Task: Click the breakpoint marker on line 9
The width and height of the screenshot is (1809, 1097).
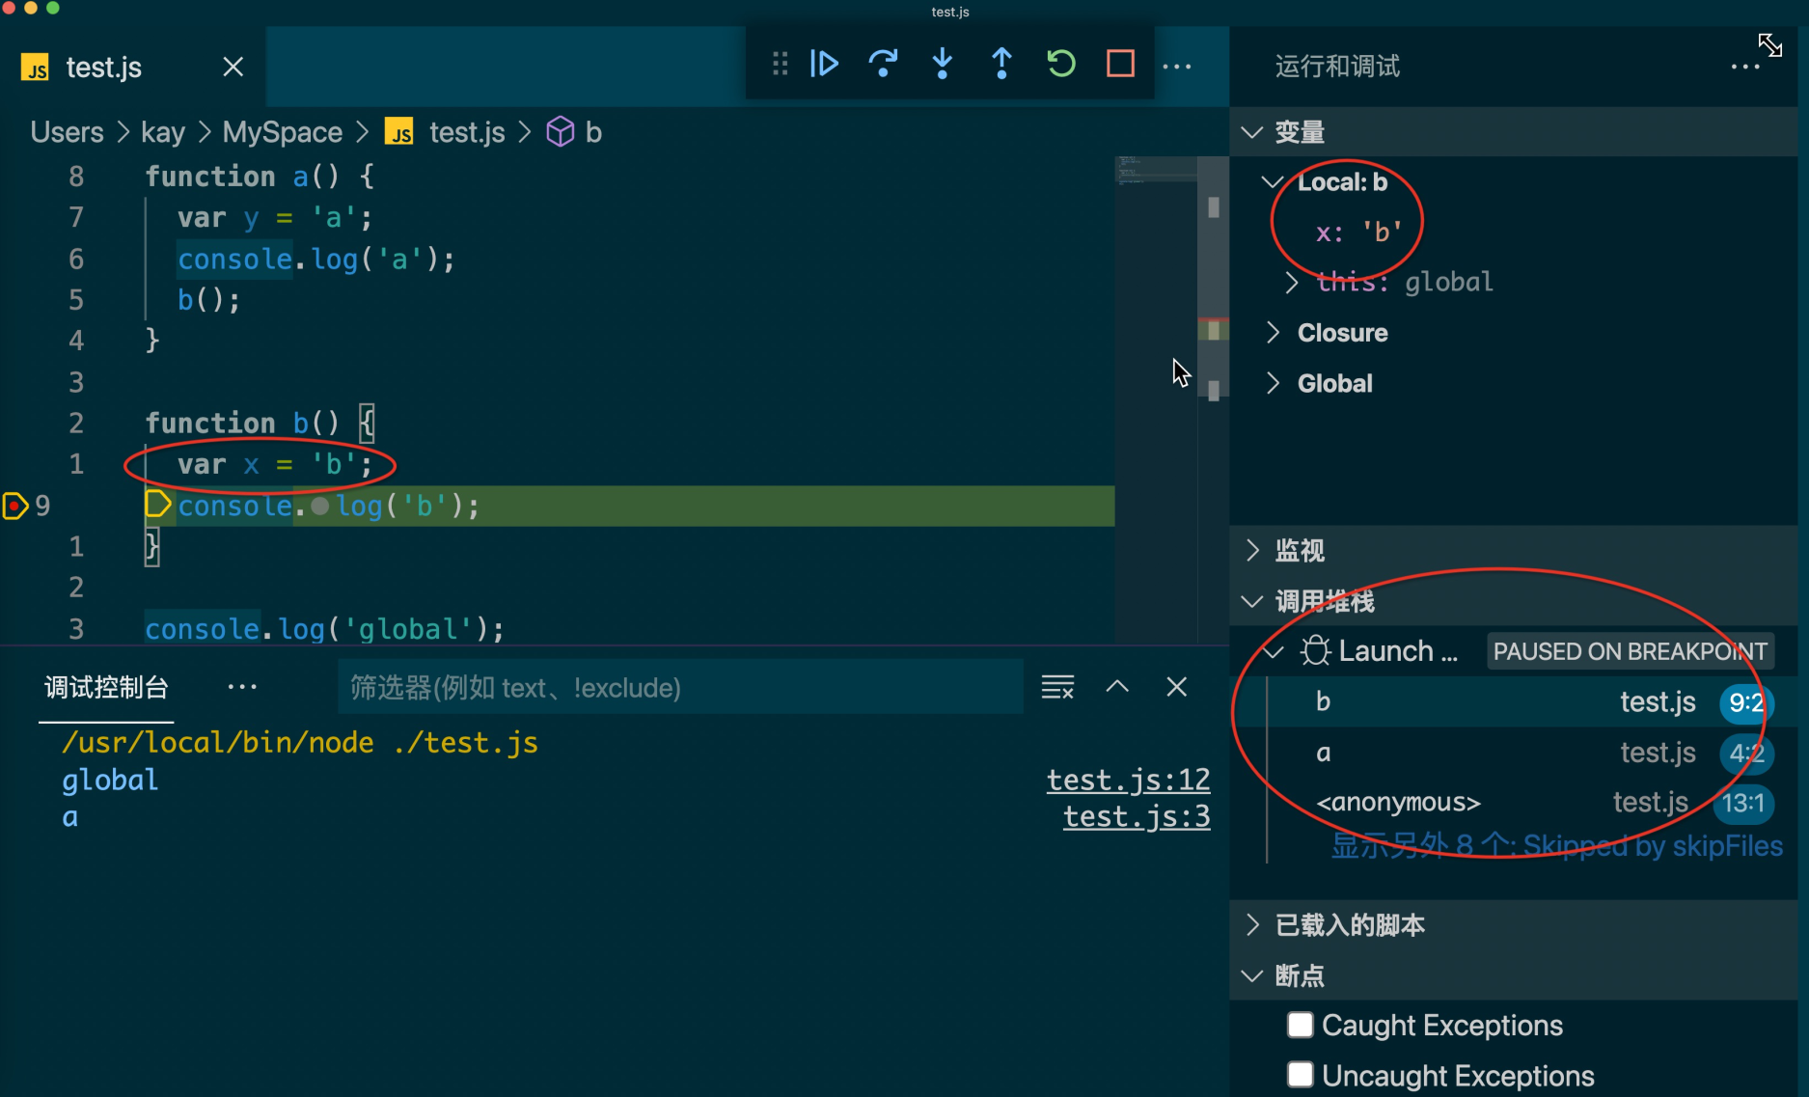Action: [x=15, y=506]
